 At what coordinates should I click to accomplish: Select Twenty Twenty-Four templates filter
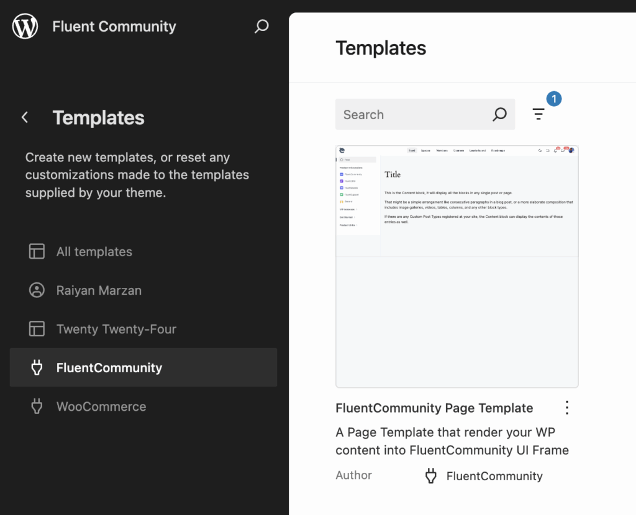[x=143, y=329]
